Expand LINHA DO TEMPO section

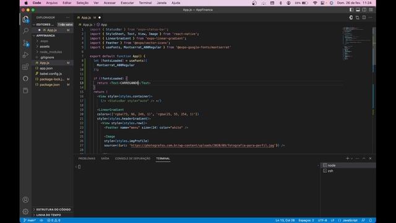[x=53, y=215]
